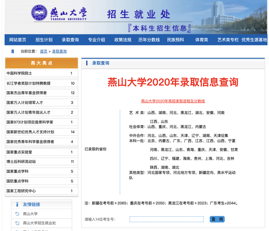The height and width of the screenshot is (231, 269).
Task: Click the 社会体育 province list label
Action: click(x=137, y=127)
